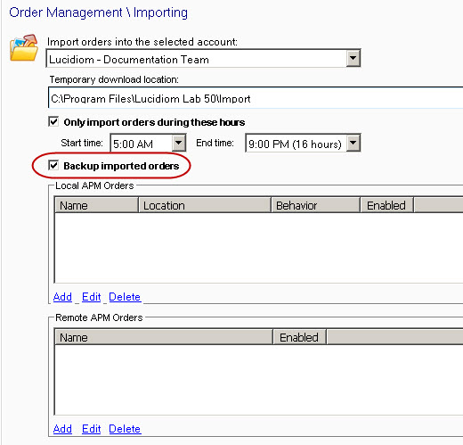Open the account selection dropdown arrow
The height and width of the screenshot is (445, 463).
[353, 58]
